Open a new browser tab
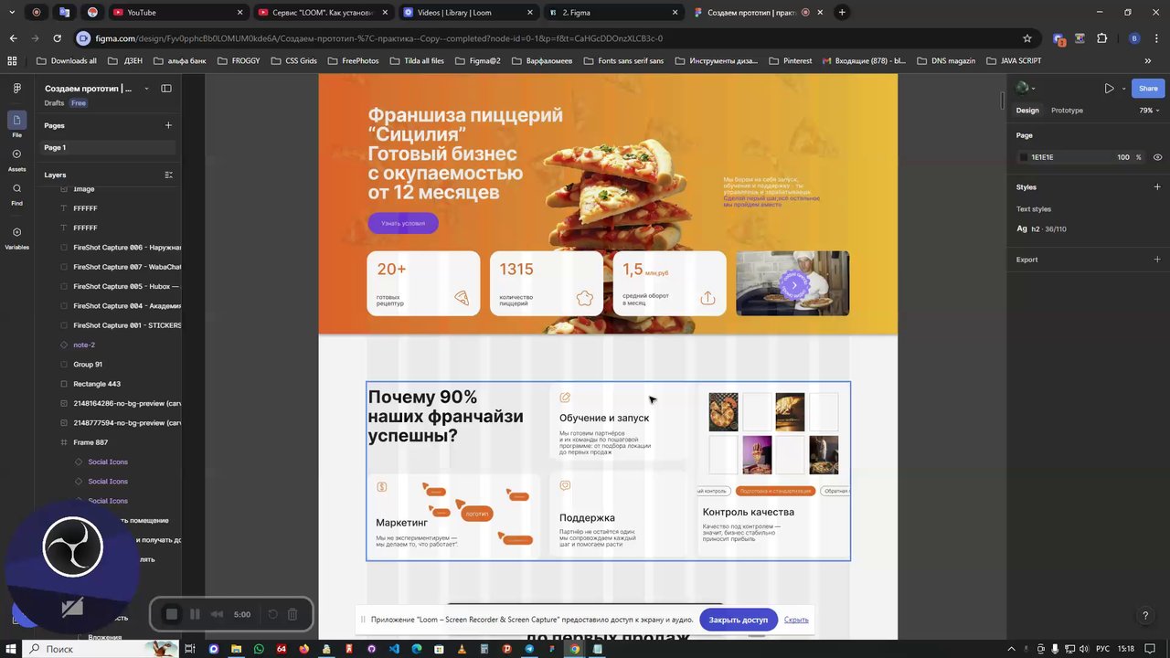This screenshot has height=658, width=1170. click(x=842, y=12)
